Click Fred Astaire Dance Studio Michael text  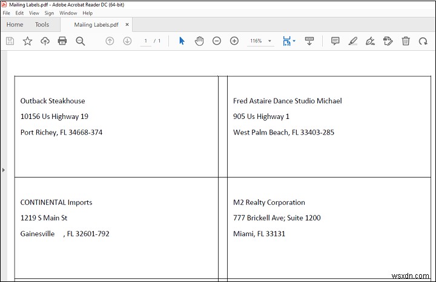point(288,101)
